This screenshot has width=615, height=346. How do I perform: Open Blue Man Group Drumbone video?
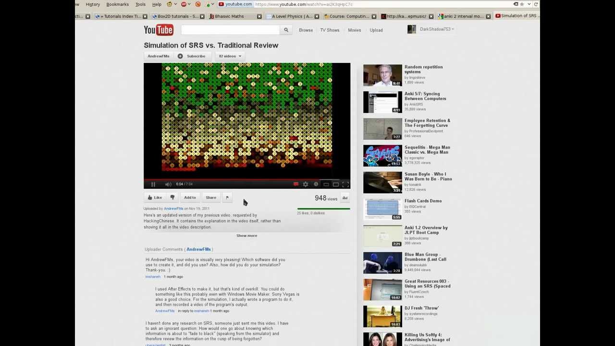425,257
